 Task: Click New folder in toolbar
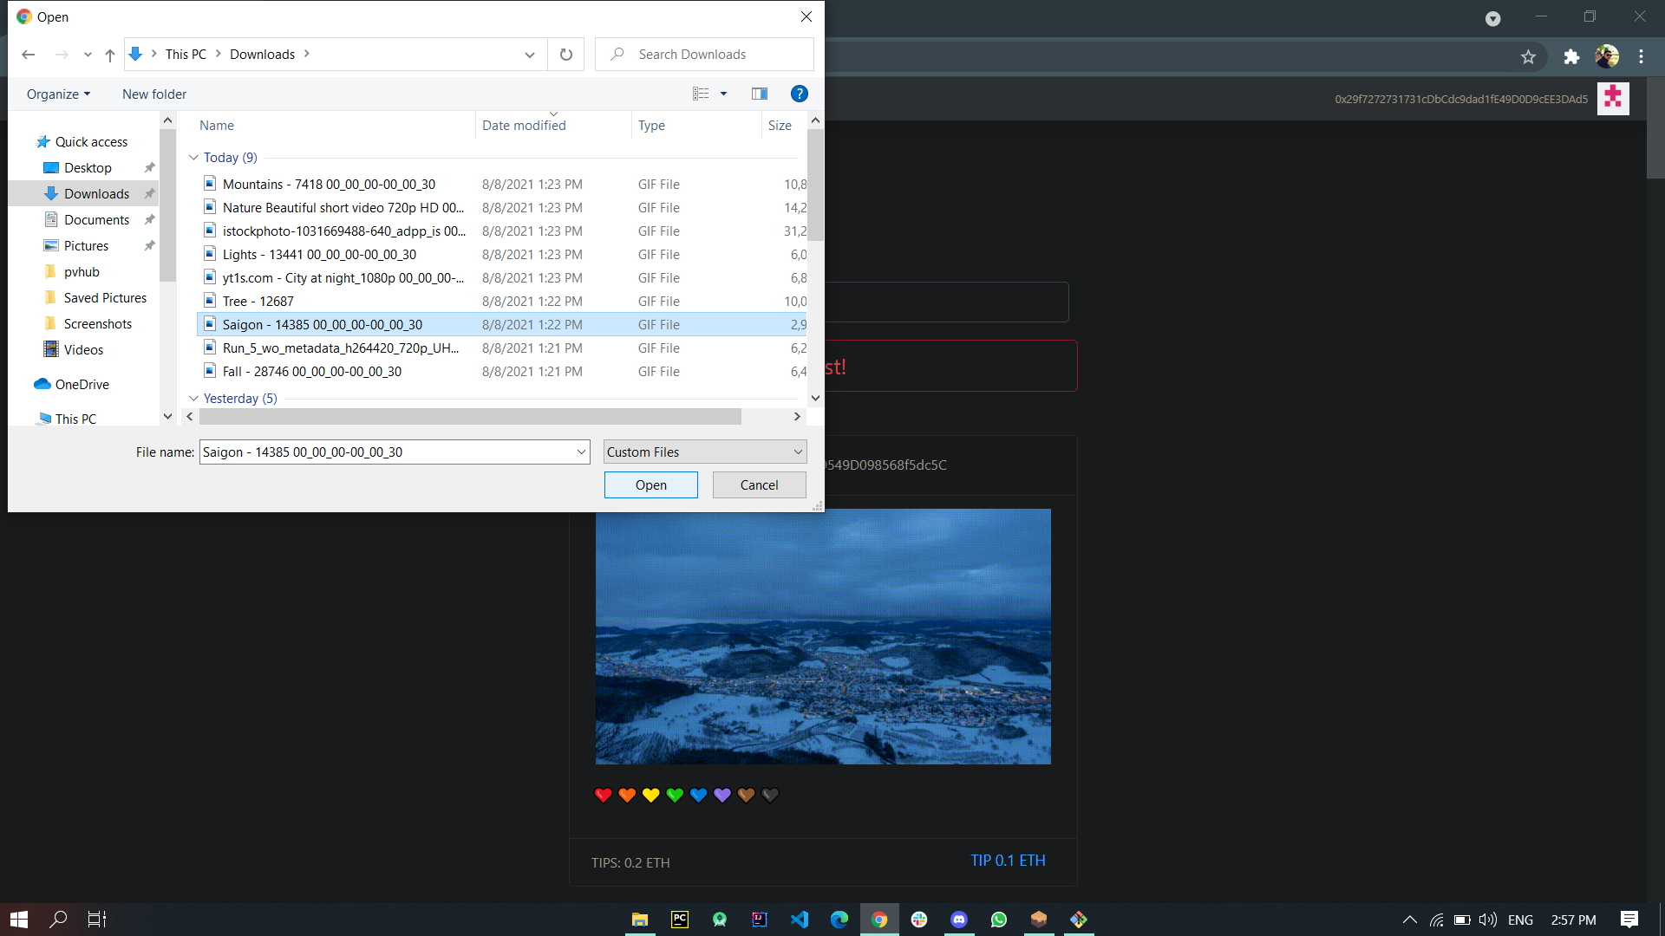[x=154, y=94]
